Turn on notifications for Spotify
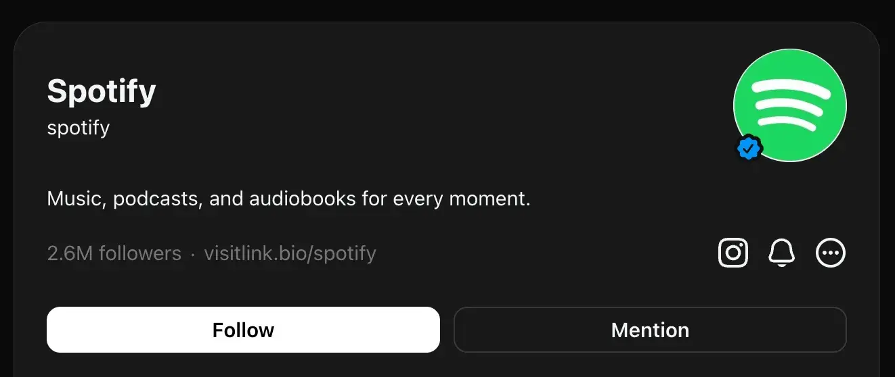The width and height of the screenshot is (895, 377). pyautogui.click(x=781, y=253)
